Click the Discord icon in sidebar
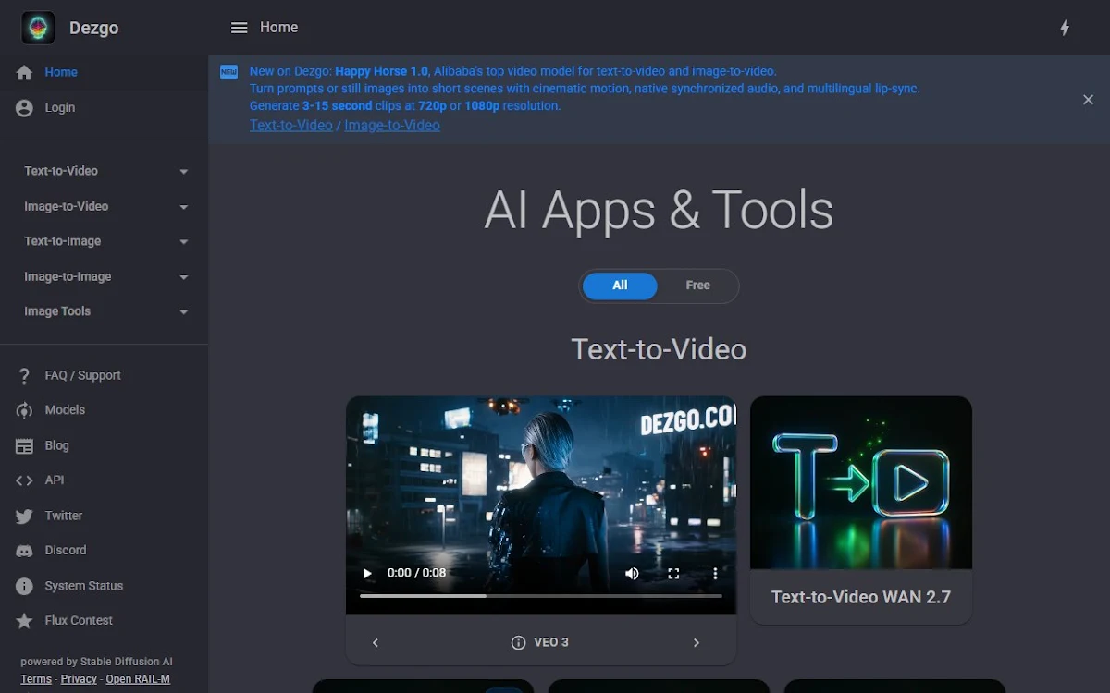This screenshot has height=693, width=1110. pos(25,551)
